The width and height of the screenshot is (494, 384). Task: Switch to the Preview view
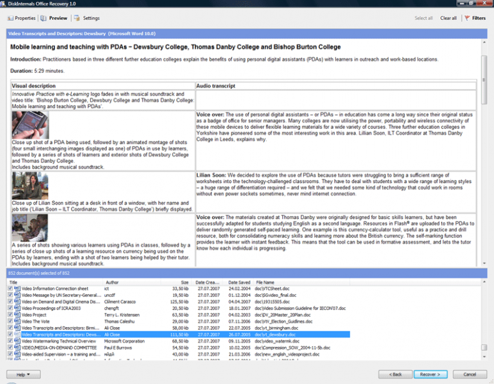54,19
